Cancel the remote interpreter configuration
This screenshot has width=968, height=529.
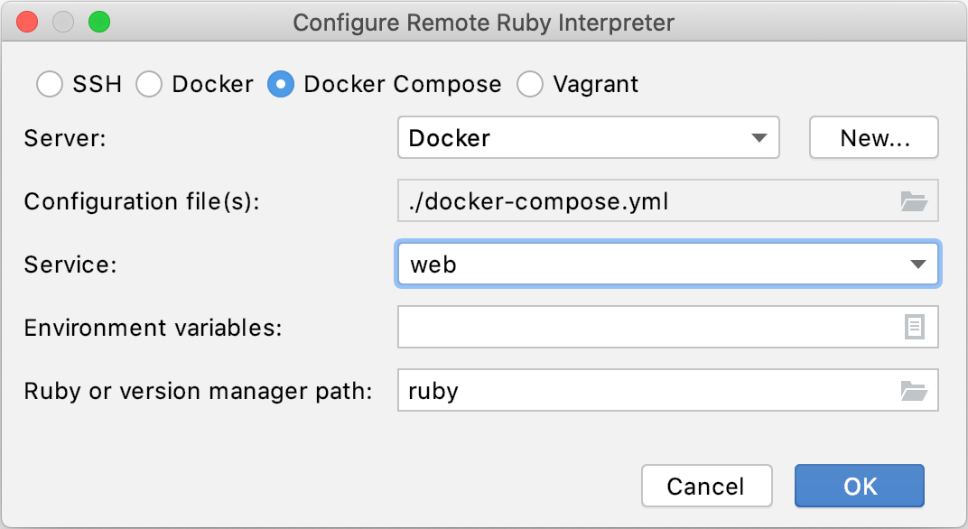click(x=706, y=485)
